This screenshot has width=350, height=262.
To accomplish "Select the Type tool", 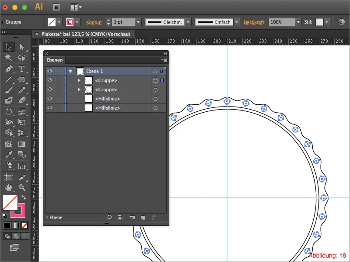I will [x=21, y=69].
